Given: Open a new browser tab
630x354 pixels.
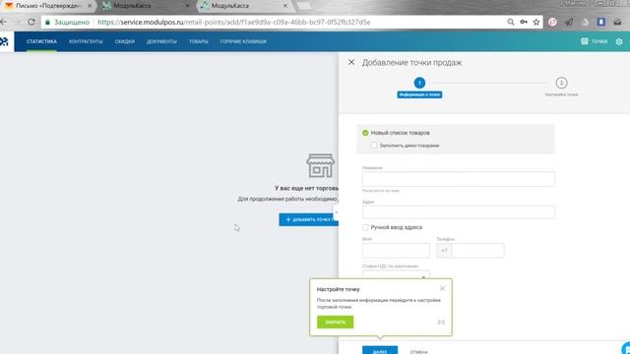Looking at the screenshot, I should point(304,6).
